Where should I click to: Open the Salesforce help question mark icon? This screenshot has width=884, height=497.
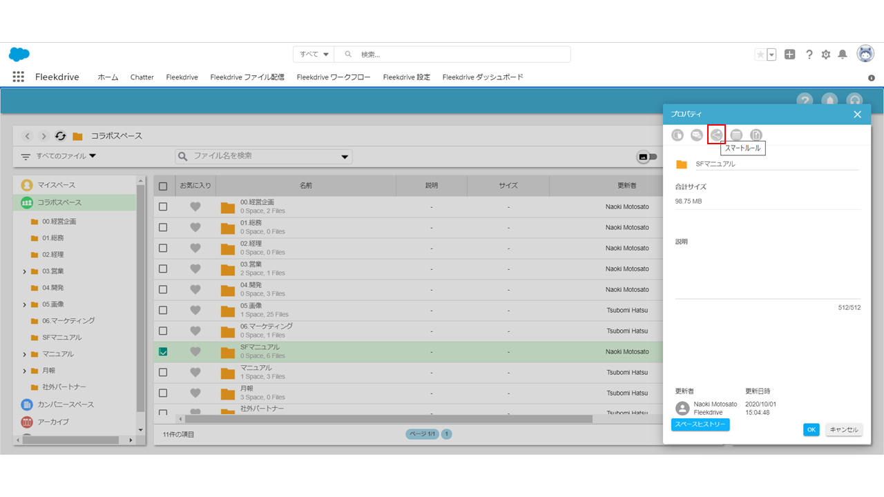point(809,55)
